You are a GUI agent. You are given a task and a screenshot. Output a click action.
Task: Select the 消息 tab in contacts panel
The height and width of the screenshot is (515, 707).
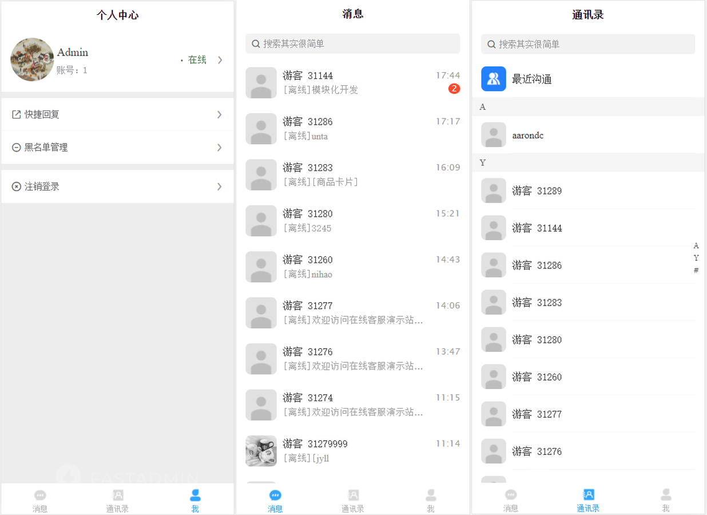510,494
